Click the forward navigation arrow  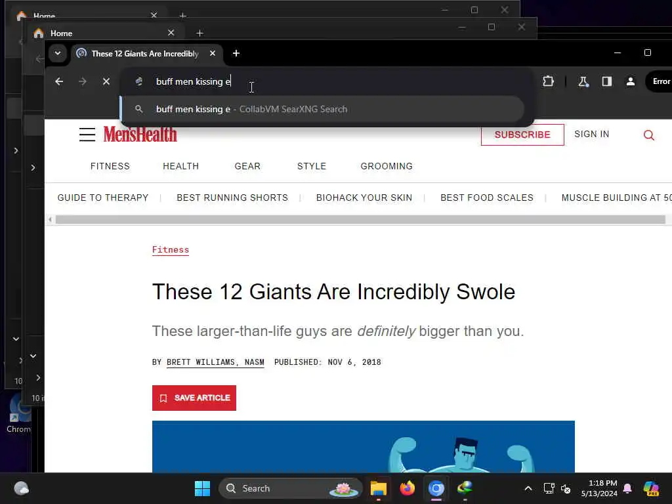click(83, 81)
